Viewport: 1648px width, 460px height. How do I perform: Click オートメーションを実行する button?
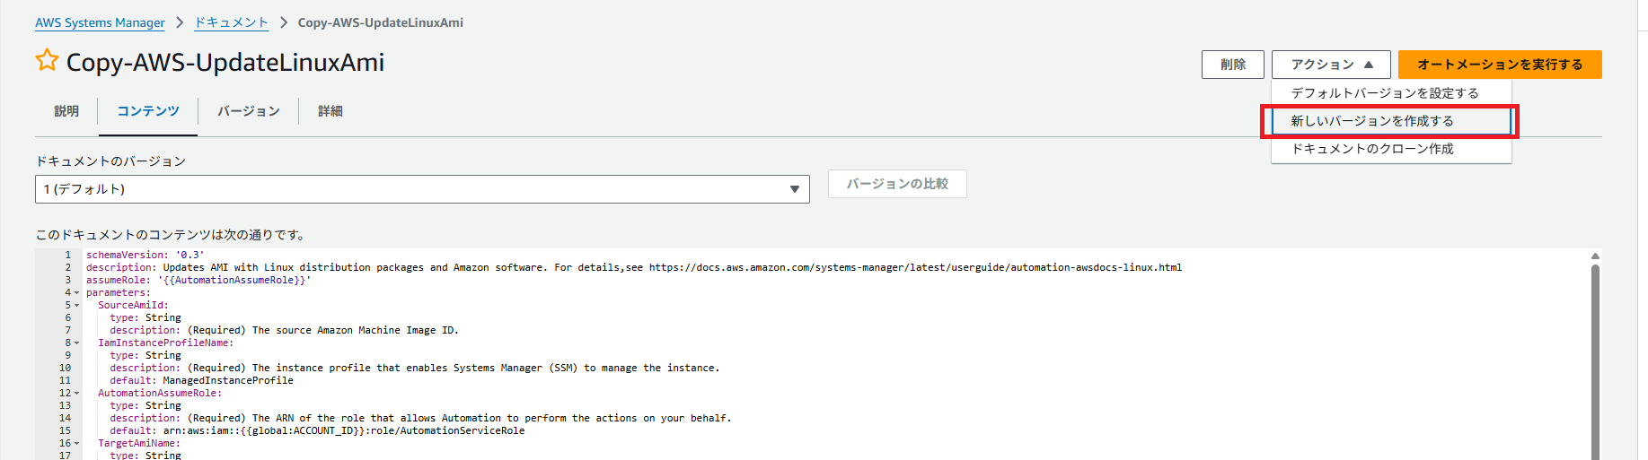coord(1500,65)
